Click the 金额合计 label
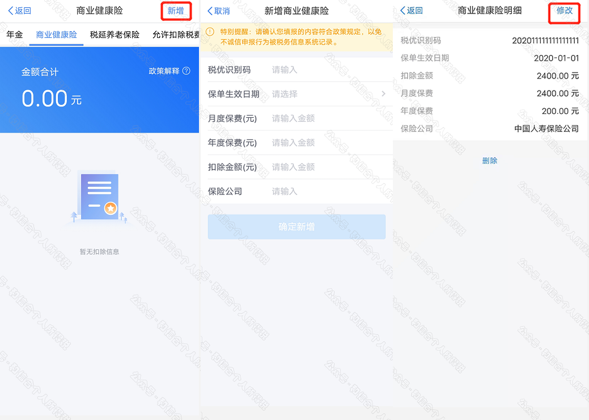 click(x=40, y=72)
